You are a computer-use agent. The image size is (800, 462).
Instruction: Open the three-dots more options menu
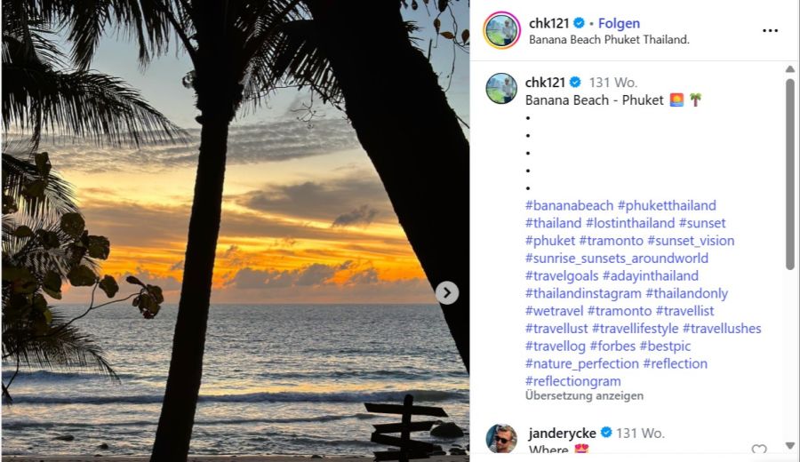coord(770,30)
